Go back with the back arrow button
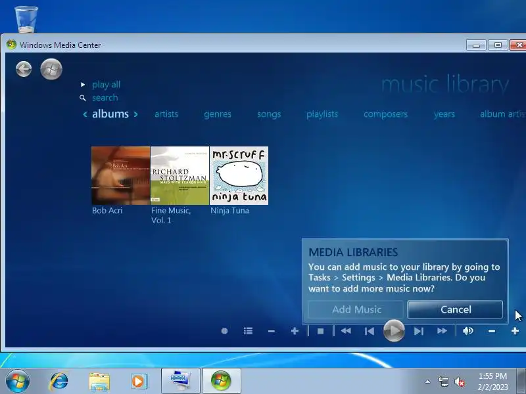The width and height of the screenshot is (526, 394). (x=24, y=69)
